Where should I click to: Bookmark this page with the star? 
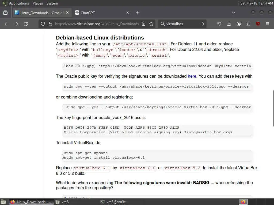(x=151, y=24)
